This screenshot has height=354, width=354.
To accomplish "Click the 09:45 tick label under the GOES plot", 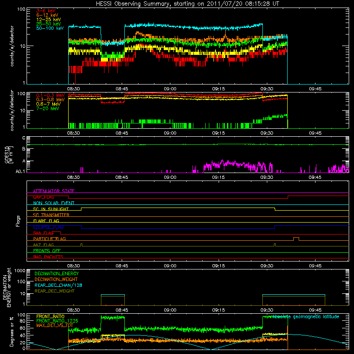I will [x=315, y=177].
